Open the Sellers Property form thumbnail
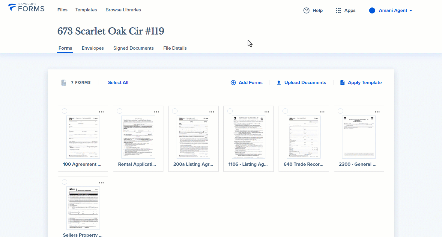The image size is (442, 237). tap(83, 208)
